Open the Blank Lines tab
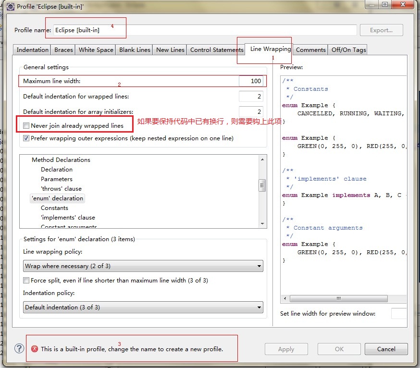Viewport: 420px width, 368px height. 135,50
